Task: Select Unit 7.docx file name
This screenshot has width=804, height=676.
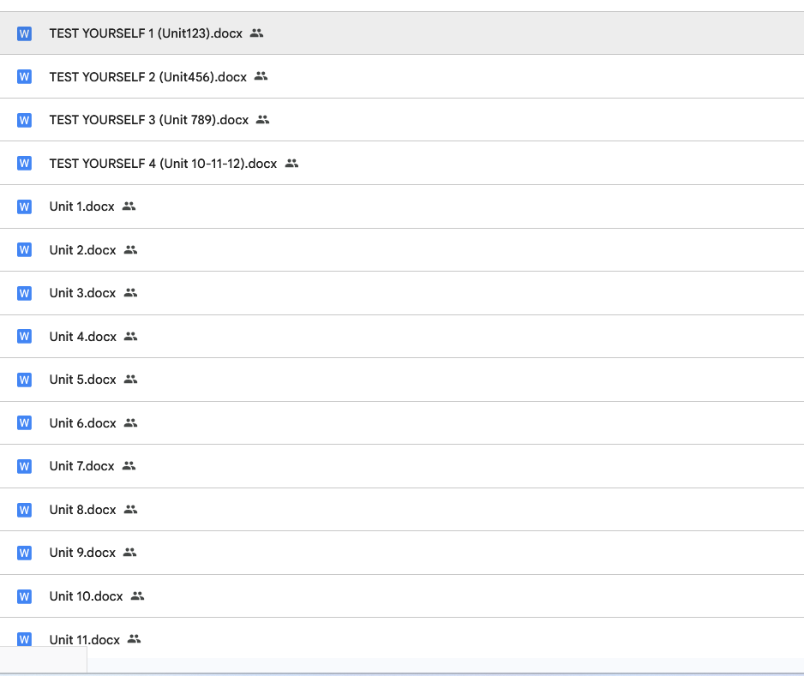Action: coord(81,466)
